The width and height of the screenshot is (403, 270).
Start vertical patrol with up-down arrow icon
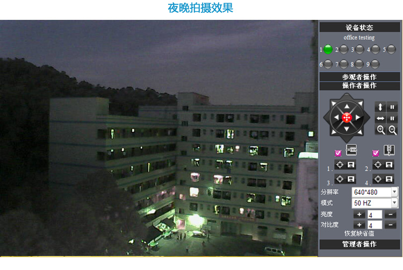[380, 107]
